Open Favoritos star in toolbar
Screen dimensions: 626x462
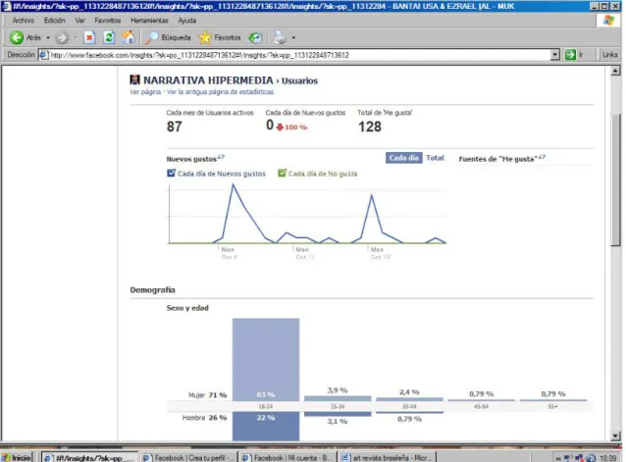220,37
